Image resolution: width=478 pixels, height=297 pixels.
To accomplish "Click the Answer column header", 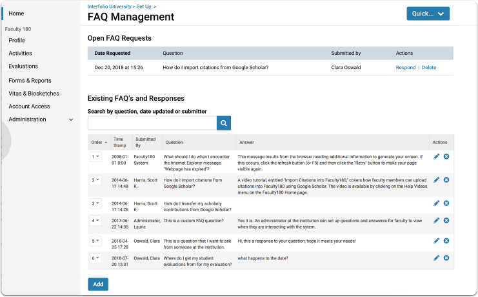I will [246, 143].
